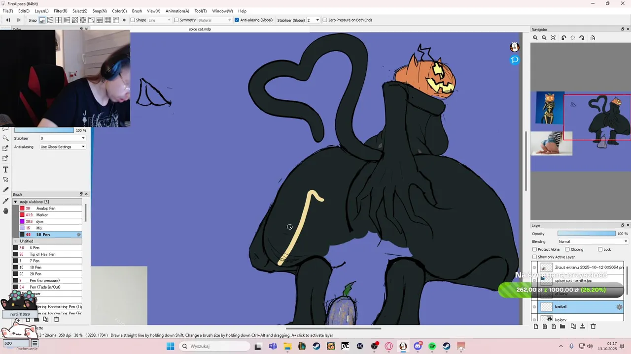Zoom out using the Navigator panel
The image size is (631, 354).
[x=544, y=38]
